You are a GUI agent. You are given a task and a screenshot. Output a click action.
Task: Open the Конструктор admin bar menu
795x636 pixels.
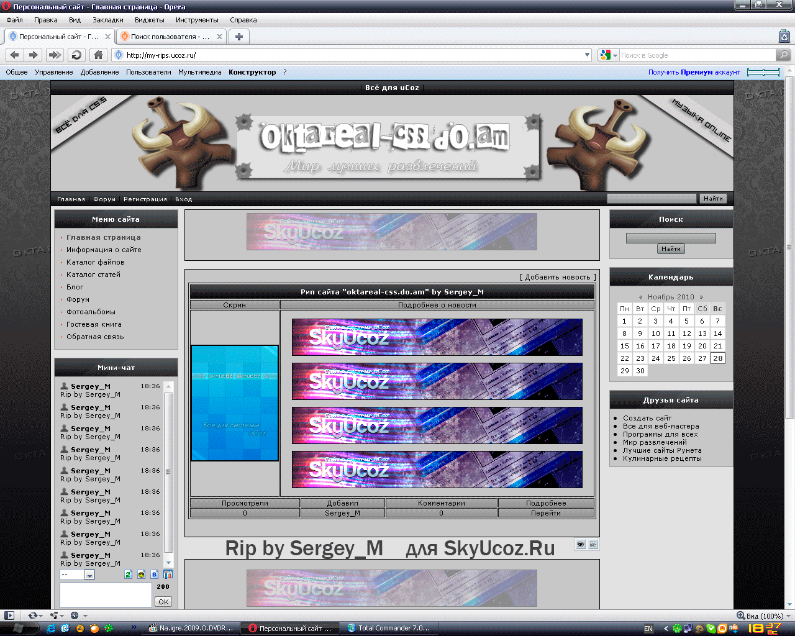pos(252,72)
